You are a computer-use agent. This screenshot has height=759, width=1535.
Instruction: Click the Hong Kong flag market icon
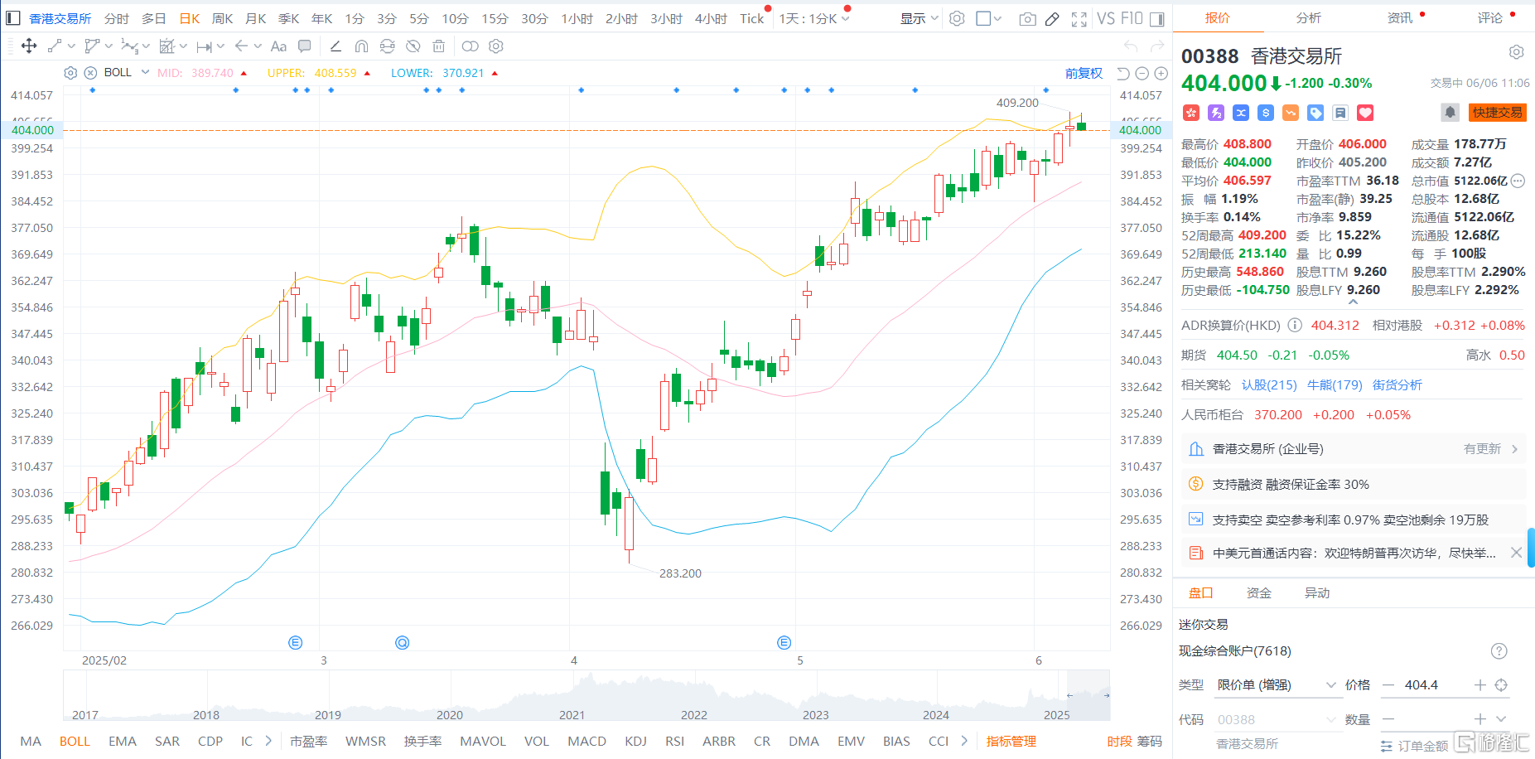click(x=1191, y=113)
